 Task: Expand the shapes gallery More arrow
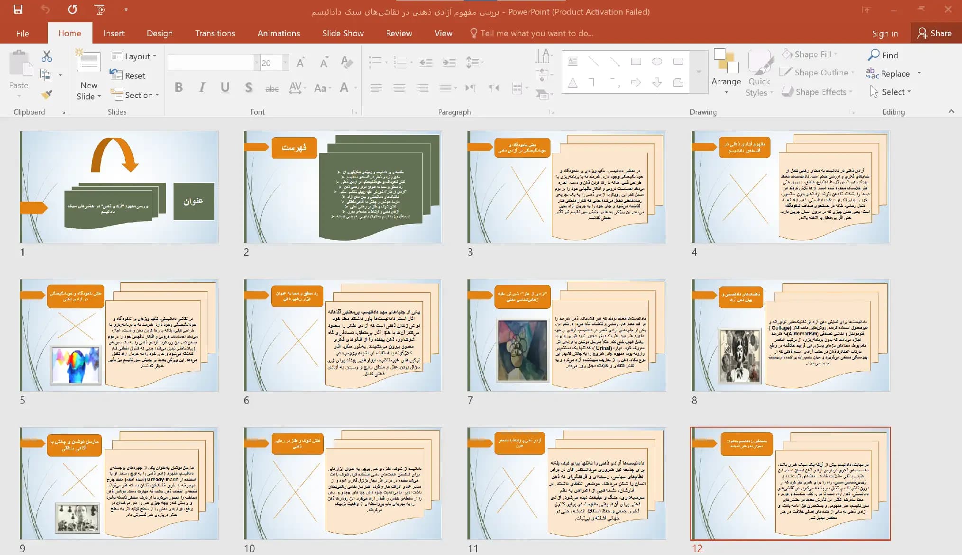(x=698, y=72)
